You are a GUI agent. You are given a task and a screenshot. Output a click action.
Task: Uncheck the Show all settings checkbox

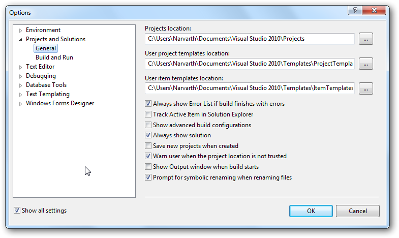pos(17,211)
